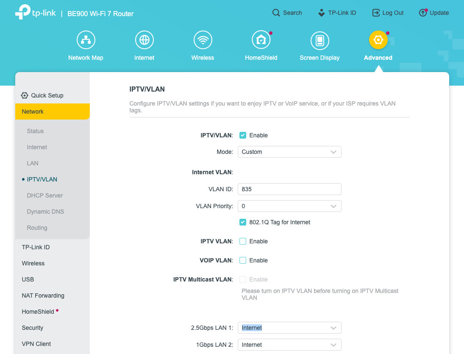Open VPN Client sidebar section

coord(36,344)
